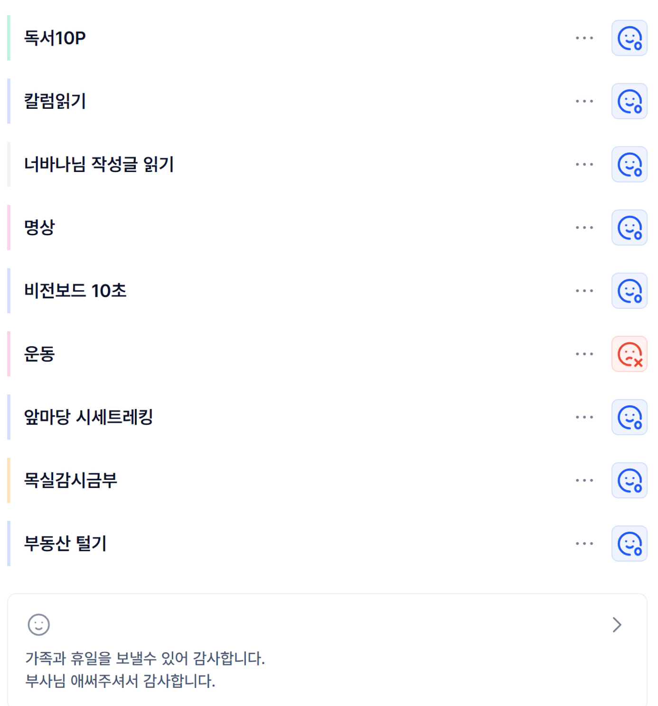Click the 부동산 털기 smiley status icon
658x706 pixels.
(629, 544)
